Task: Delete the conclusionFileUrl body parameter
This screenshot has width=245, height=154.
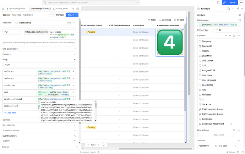Action: pyautogui.click(x=73, y=99)
